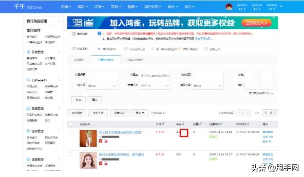304x177 pixels.
Task: Open the third dropdown in second filter row
Action: (208, 86)
